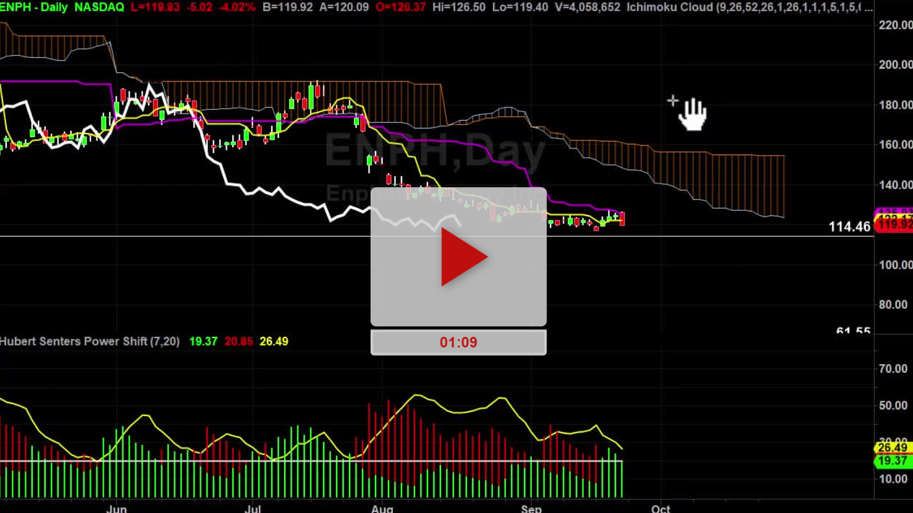Click the 50.00 indicator axis label
This screenshot has height=513, width=913.
[x=893, y=405]
